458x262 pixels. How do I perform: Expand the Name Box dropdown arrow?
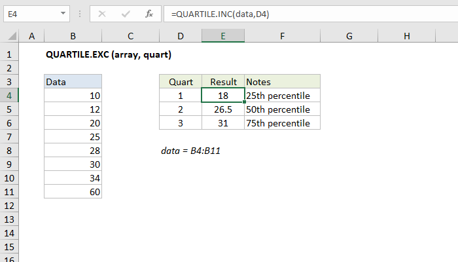click(x=63, y=14)
